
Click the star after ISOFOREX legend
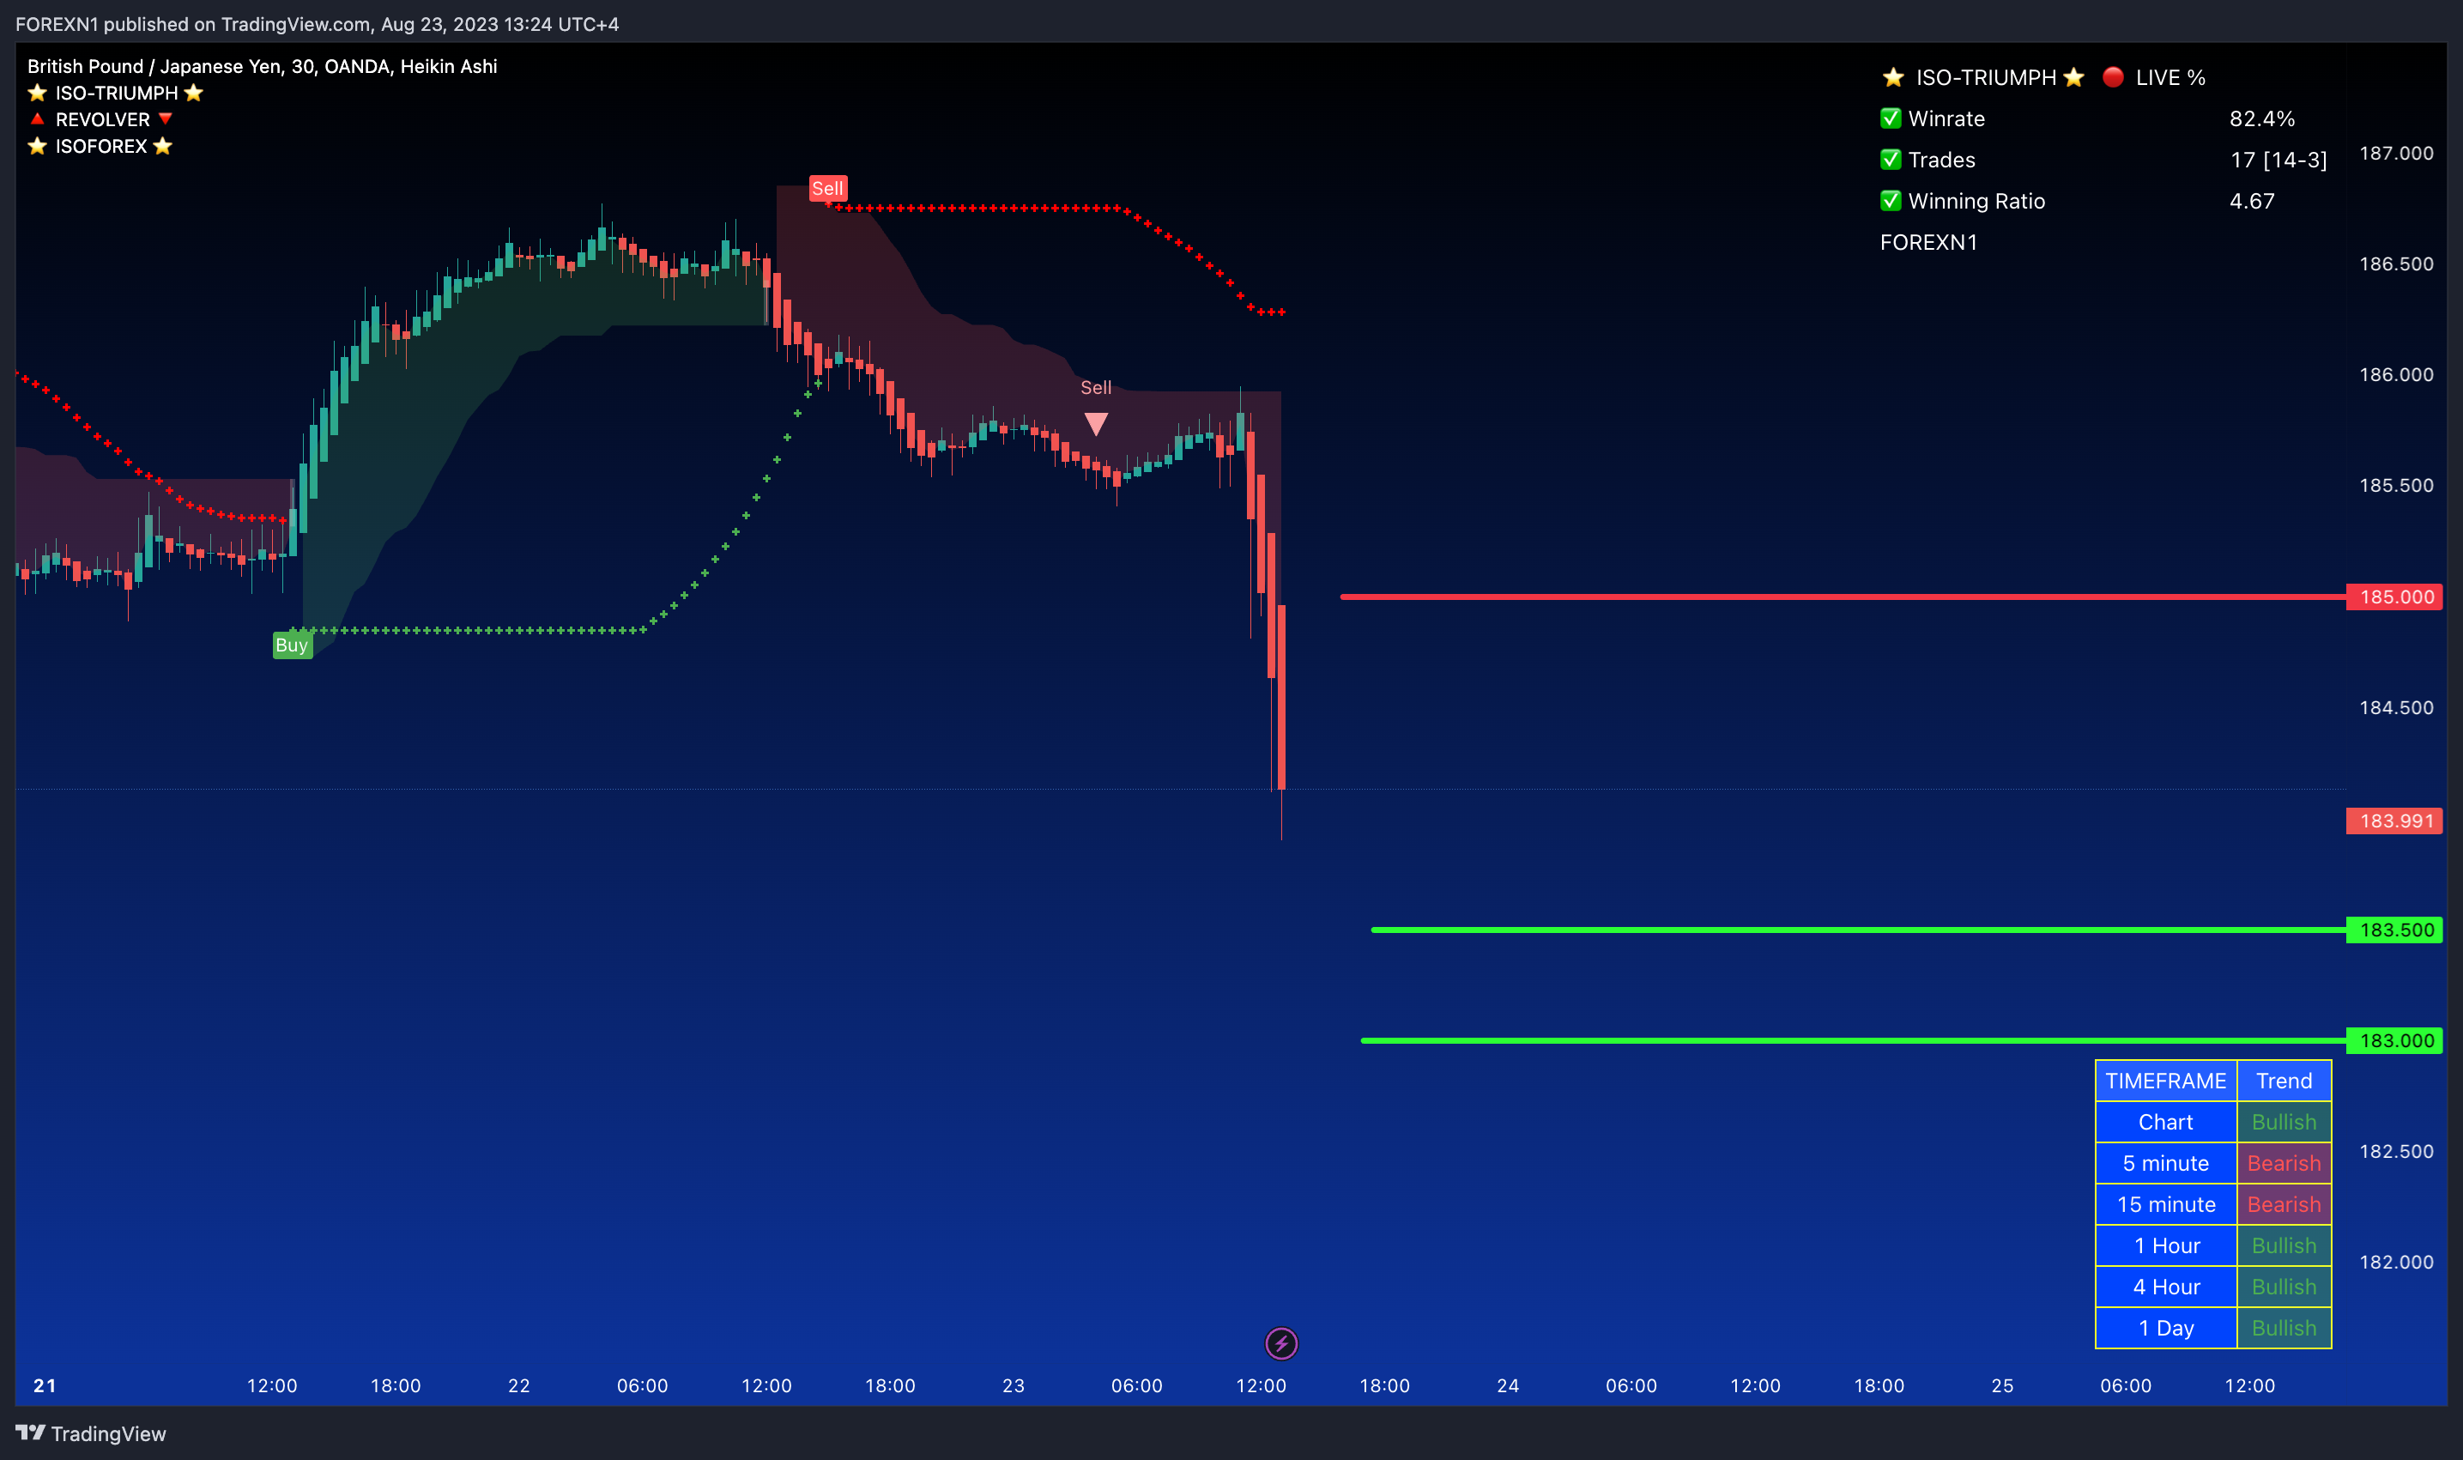163,146
